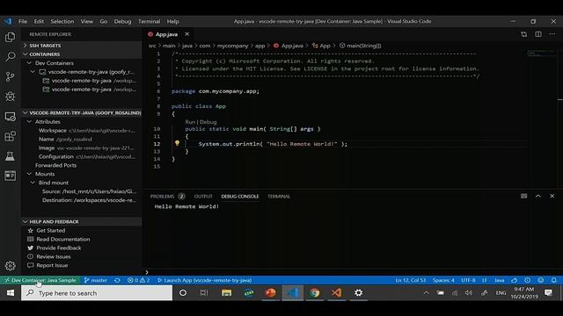Click the debug console input prompt
563x316 pixels.
(x=352, y=272)
